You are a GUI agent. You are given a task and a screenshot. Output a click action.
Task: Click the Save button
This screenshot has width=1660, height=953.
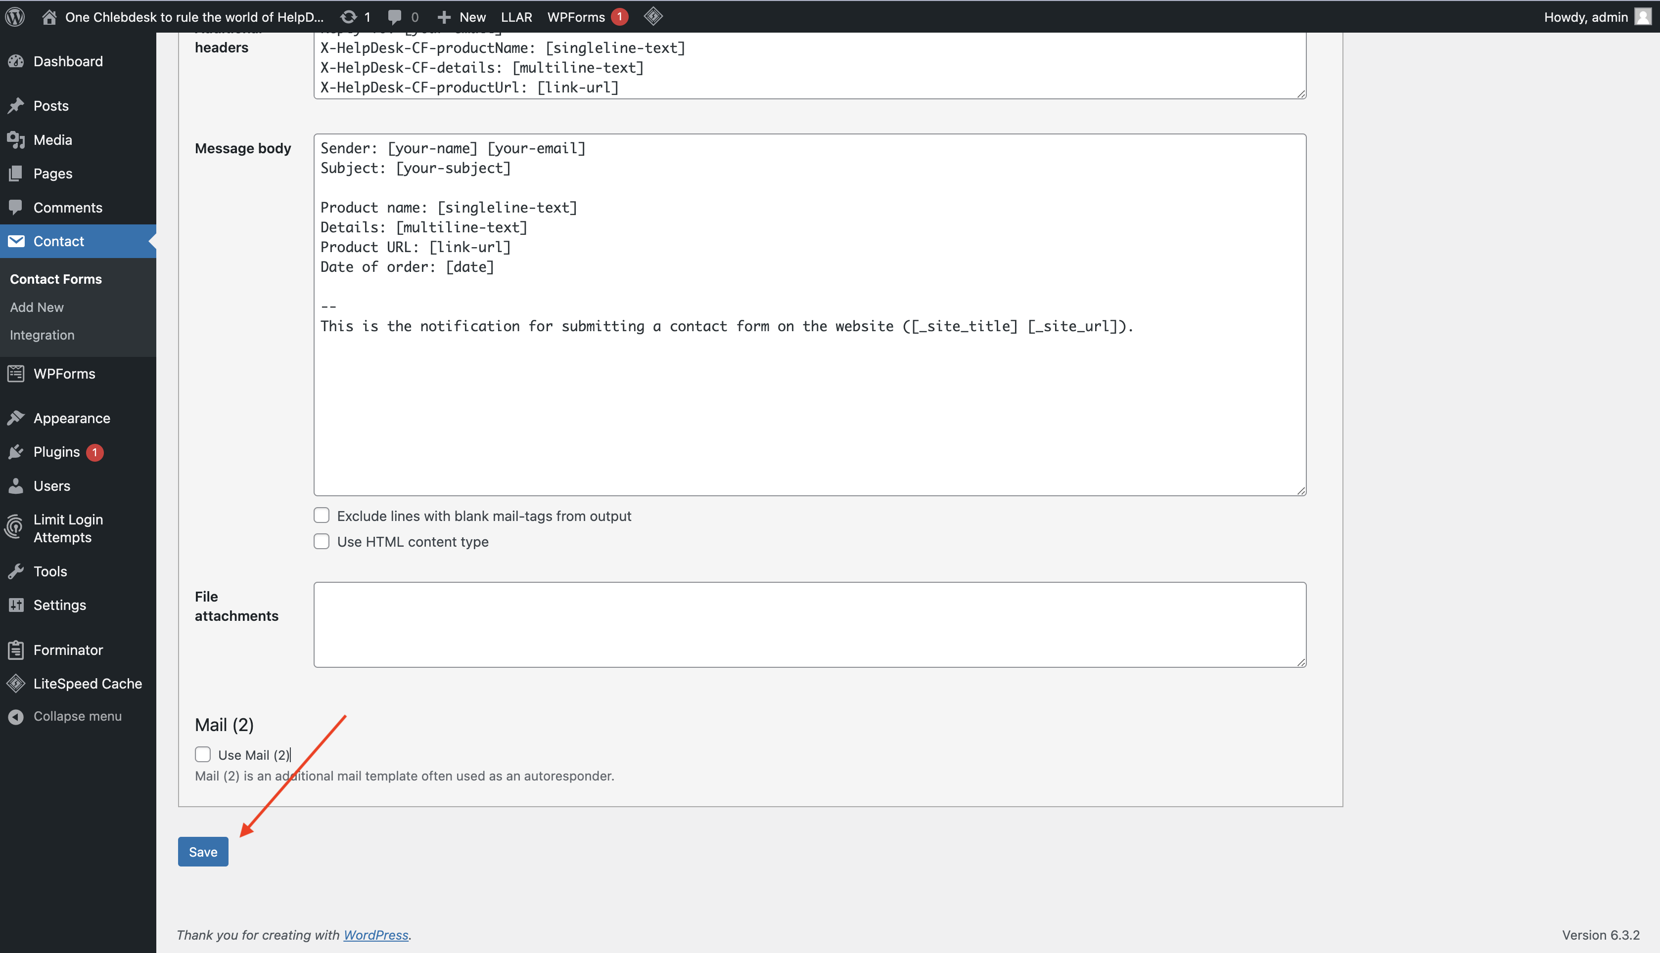pyautogui.click(x=202, y=852)
